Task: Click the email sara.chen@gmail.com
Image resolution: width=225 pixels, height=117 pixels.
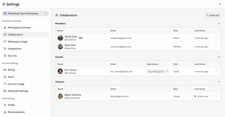Action: click(x=121, y=47)
